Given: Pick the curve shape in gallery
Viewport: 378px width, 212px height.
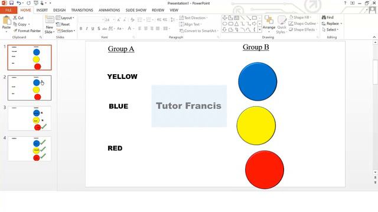Looking at the screenshot, I should pyautogui.click(x=248, y=29).
